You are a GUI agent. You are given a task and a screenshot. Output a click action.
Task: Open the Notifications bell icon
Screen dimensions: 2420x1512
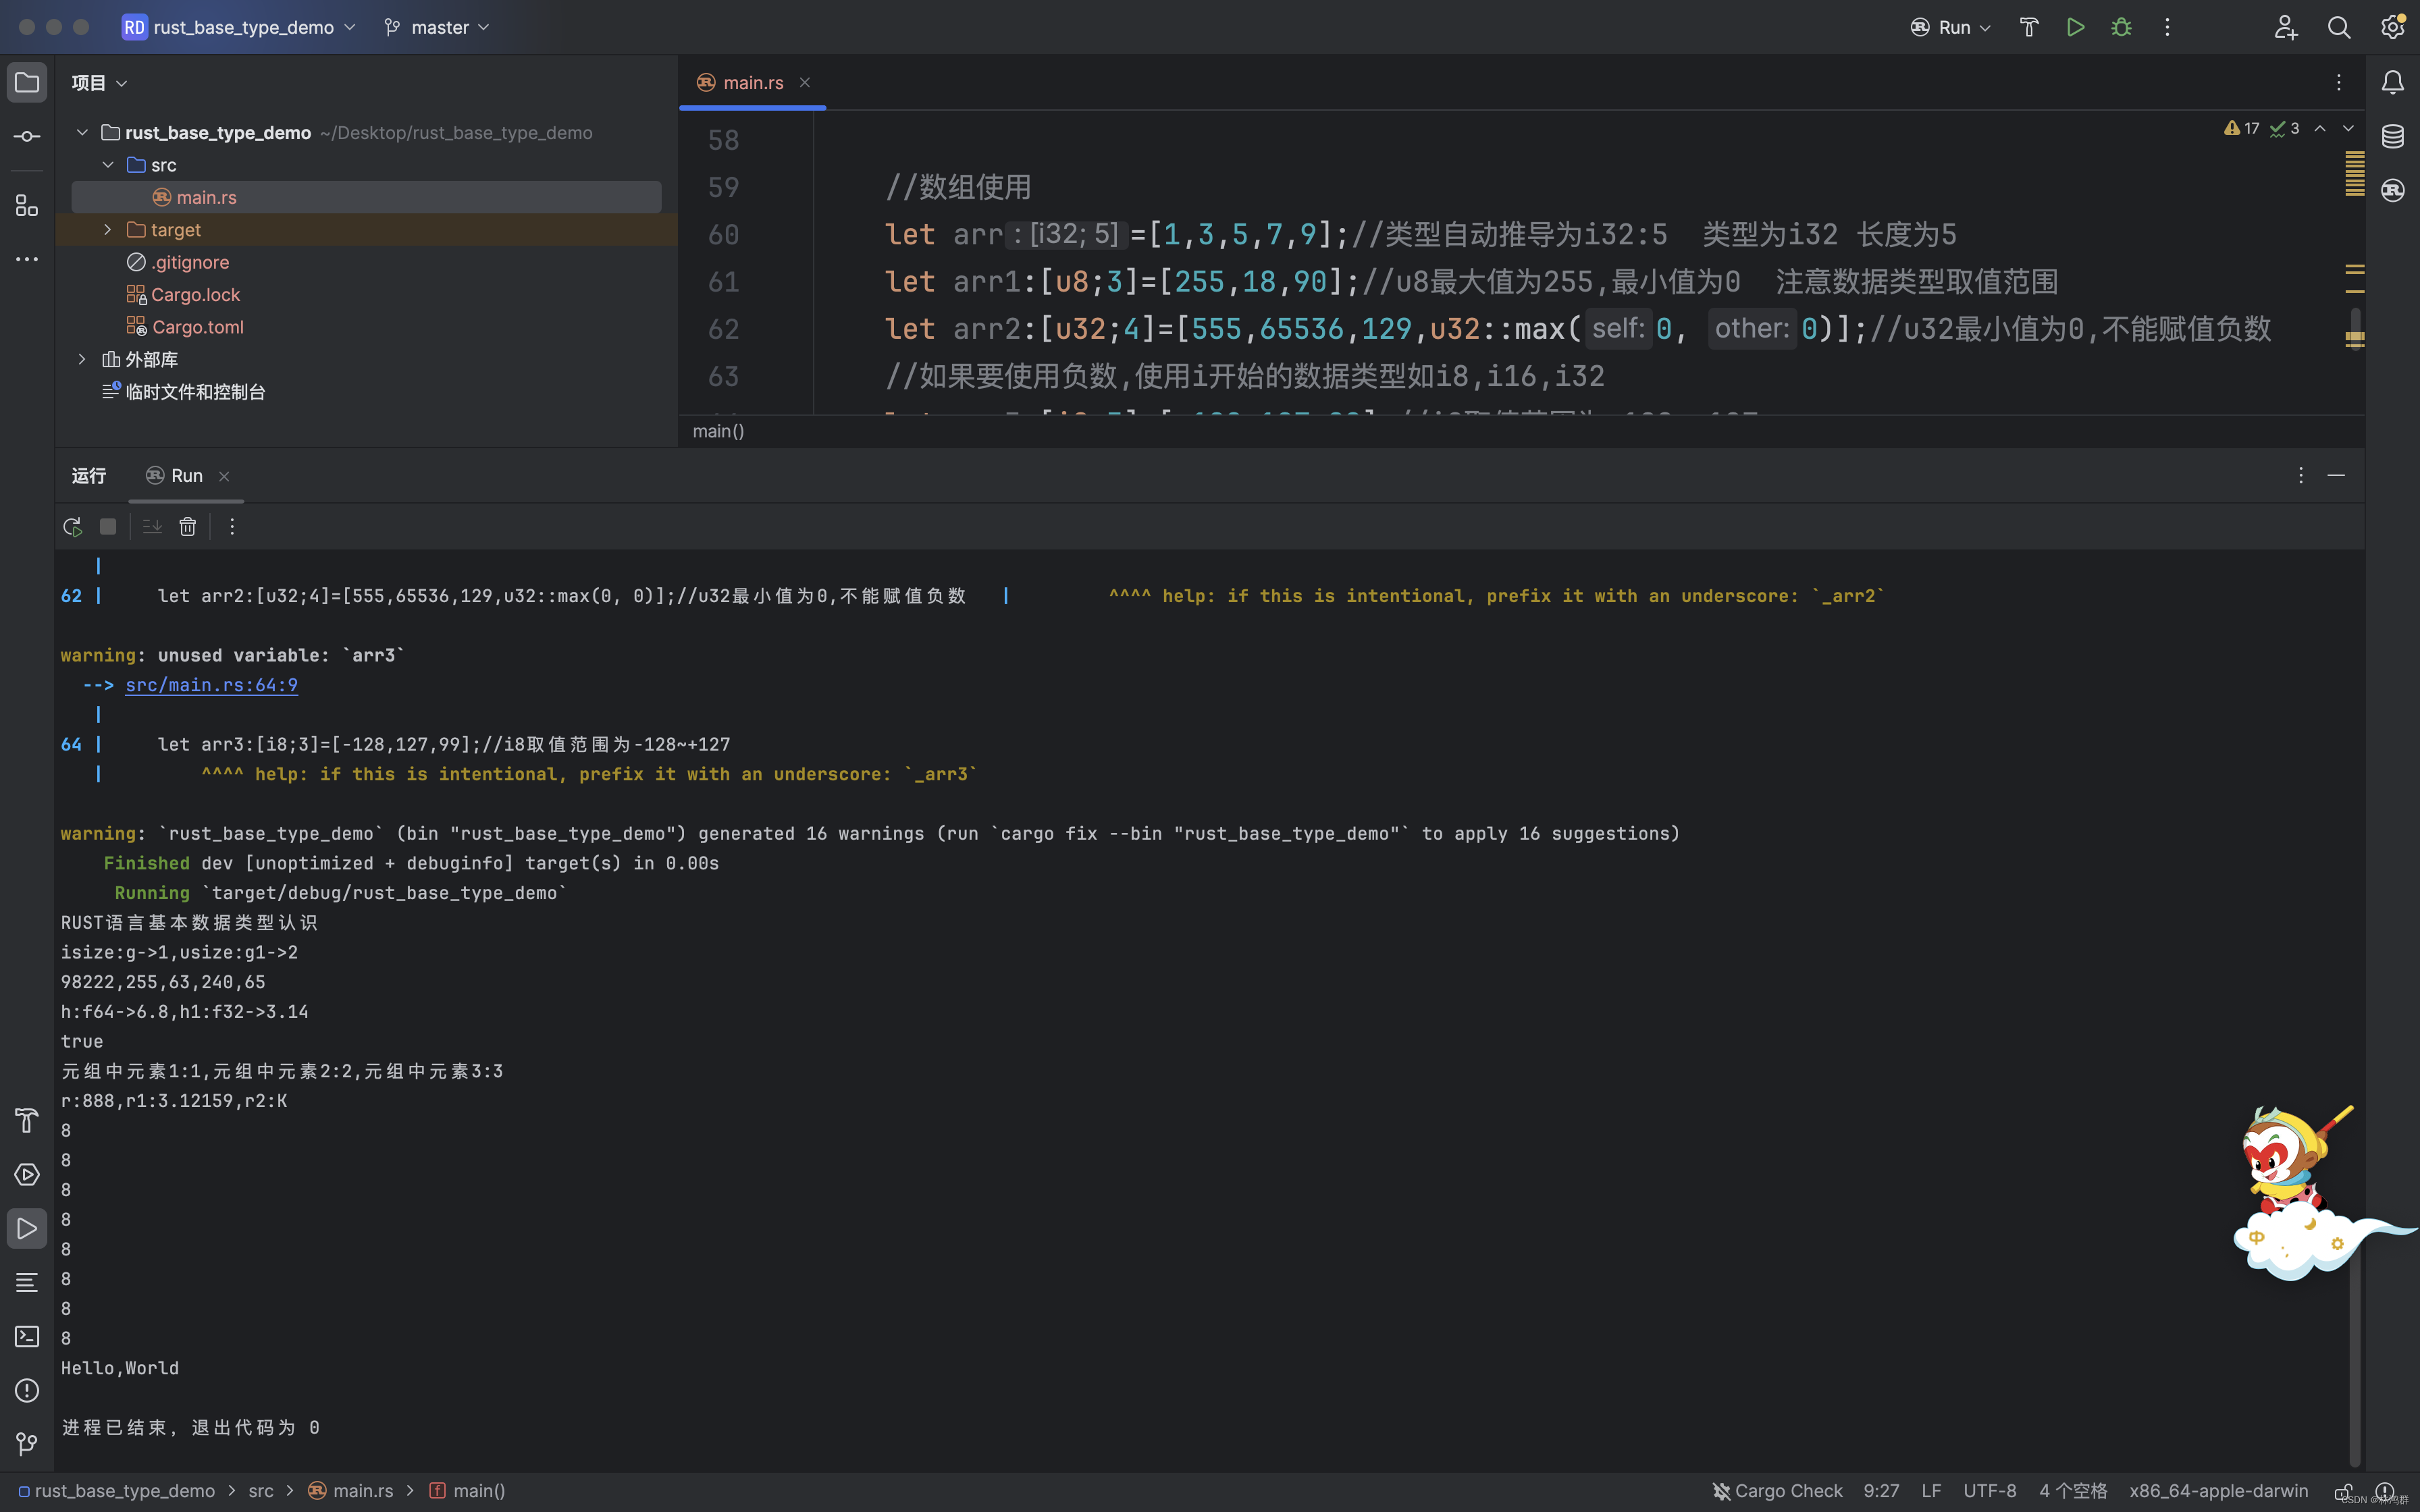(x=2393, y=83)
